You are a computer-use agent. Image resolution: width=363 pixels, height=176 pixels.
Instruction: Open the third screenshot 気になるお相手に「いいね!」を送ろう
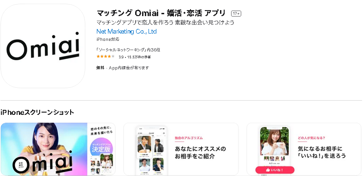click(x=304, y=149)
